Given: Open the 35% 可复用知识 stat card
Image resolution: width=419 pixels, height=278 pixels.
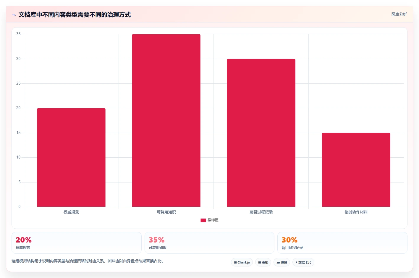Looking at the screenshot, I should coord(209,243).
